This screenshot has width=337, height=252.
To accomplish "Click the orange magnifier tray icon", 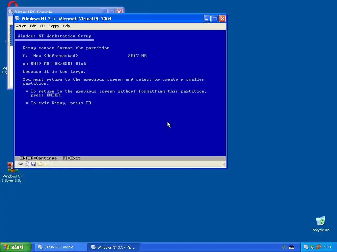I will 319,247.
